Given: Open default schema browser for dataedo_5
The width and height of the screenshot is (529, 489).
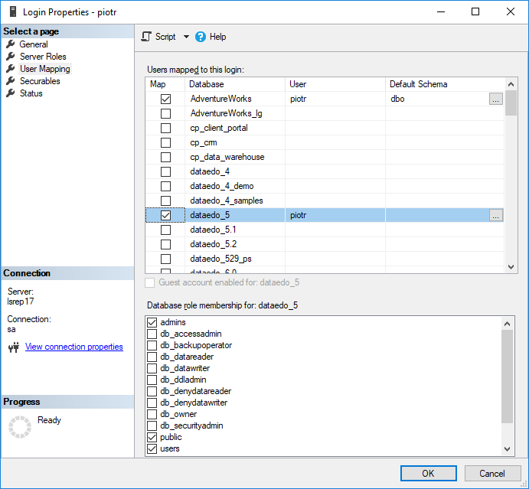Looking at the screenshot, I should (x=496, y=216).
